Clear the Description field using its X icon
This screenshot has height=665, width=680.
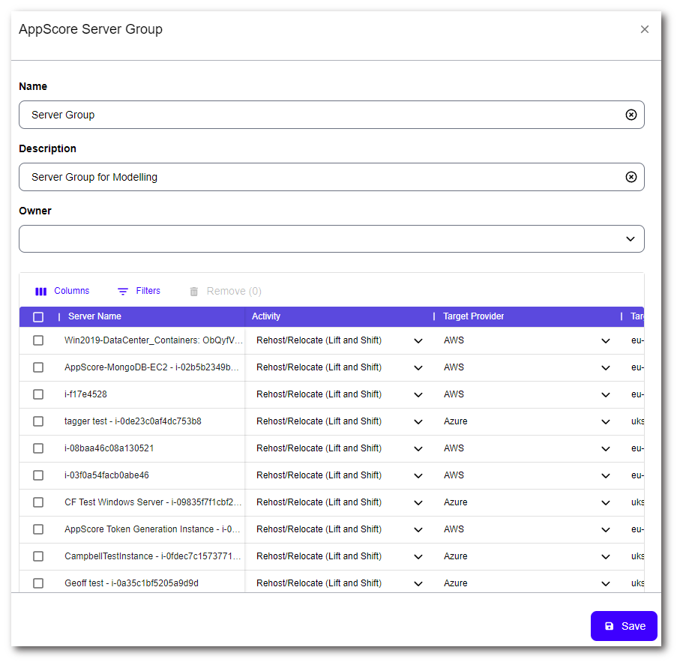pos(631,177)
